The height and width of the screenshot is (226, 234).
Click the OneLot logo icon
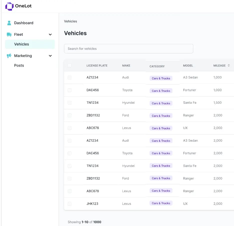(x=9, y=6)
